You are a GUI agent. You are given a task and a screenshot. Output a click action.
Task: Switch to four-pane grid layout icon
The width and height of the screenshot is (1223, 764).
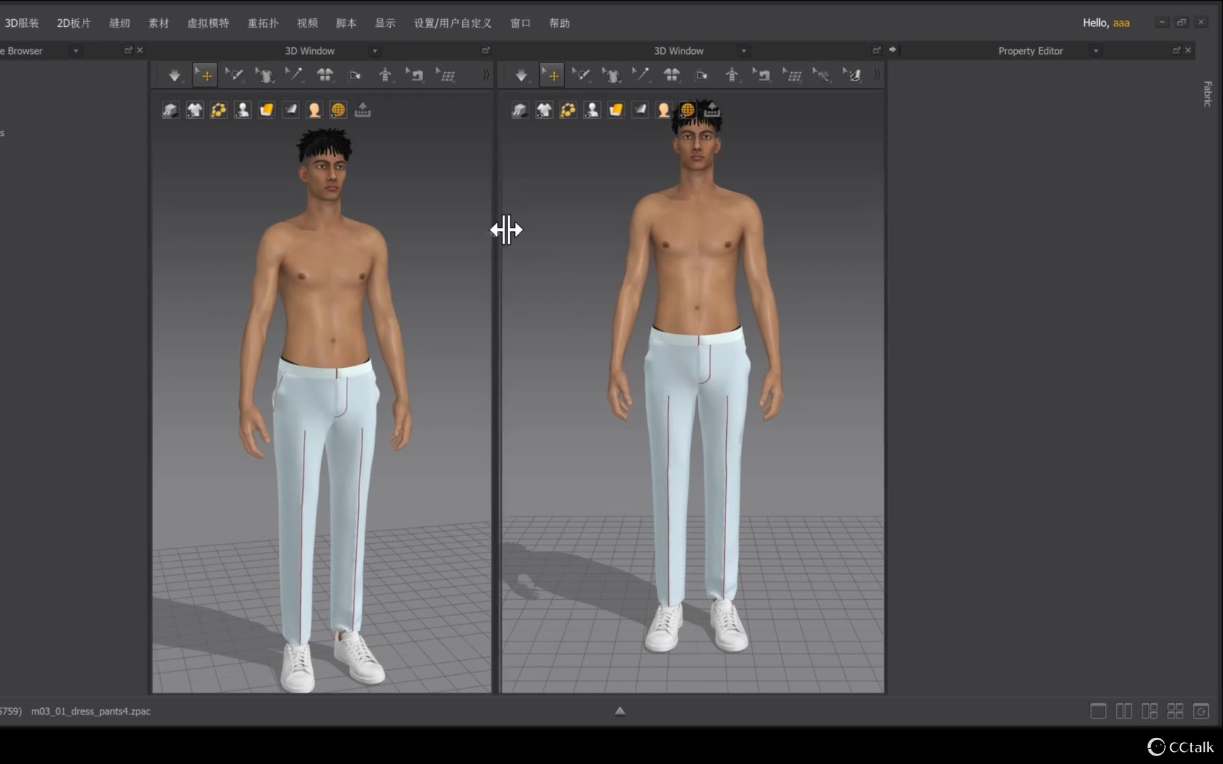point(1176,711)
